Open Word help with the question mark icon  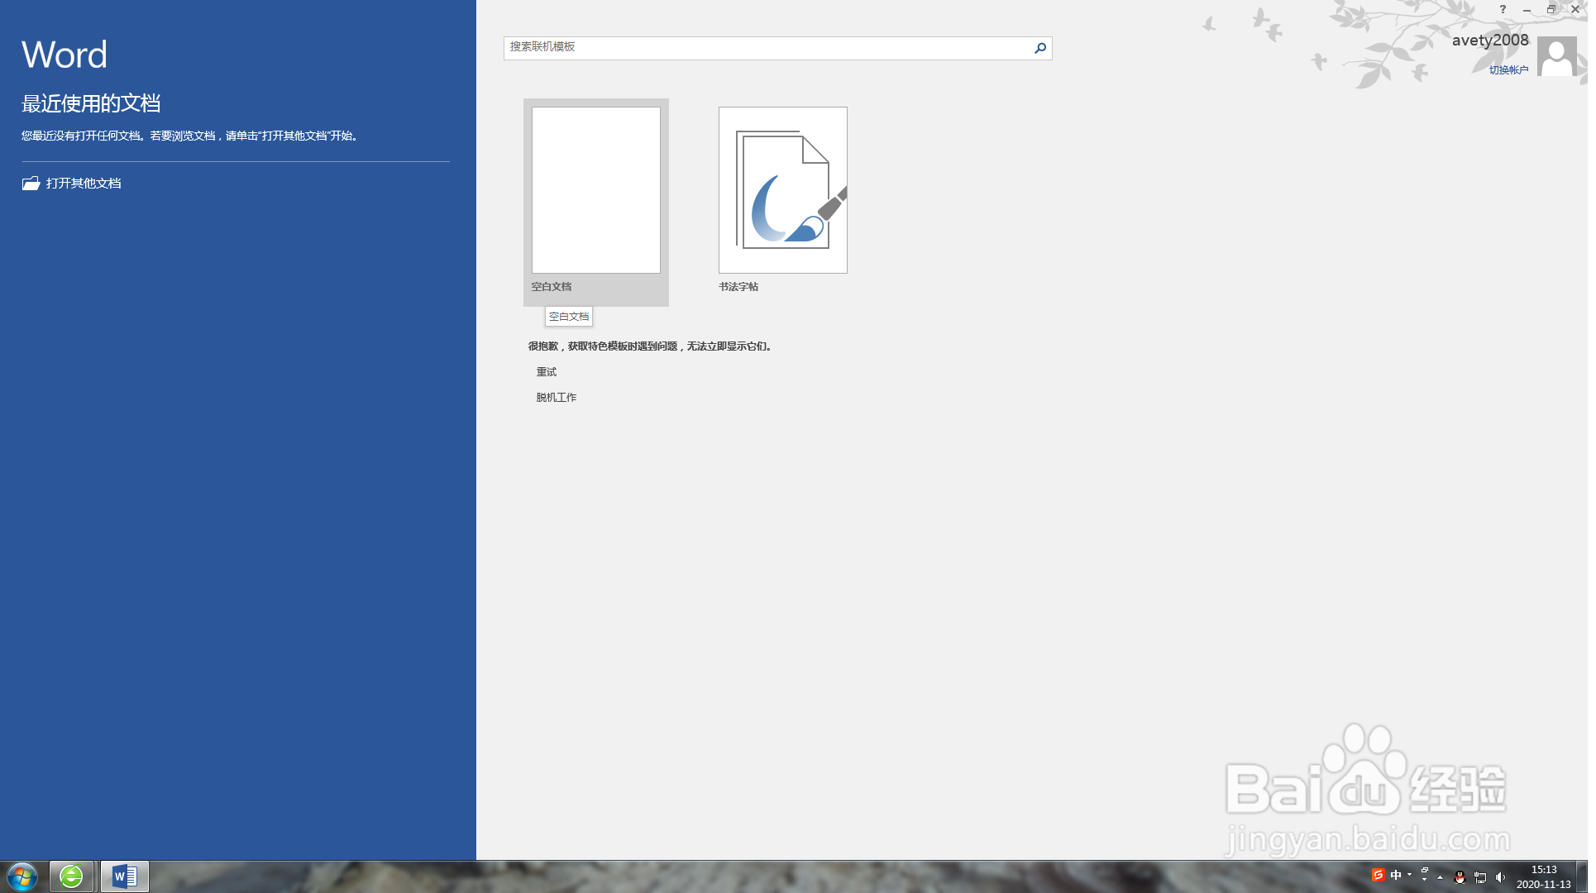[1503, 9]
